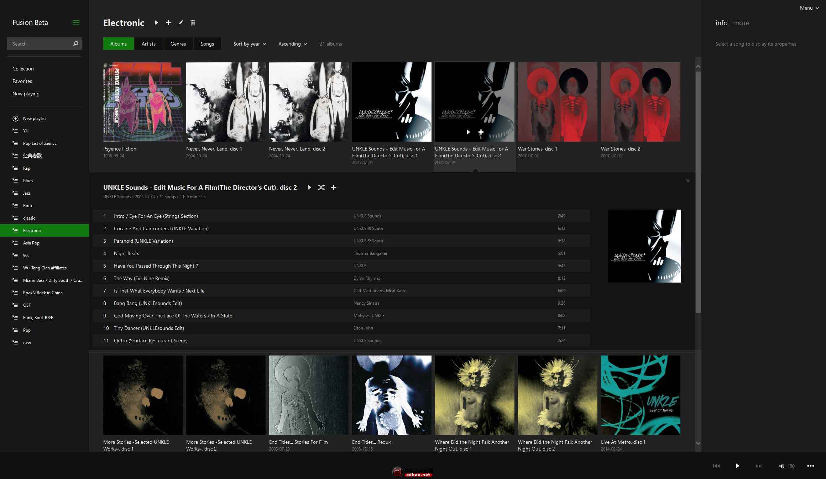826x479 pixels.
Task: Select track Tiny Dancer (UNKLEsounds Edit)
Action: tap(341, 328)
